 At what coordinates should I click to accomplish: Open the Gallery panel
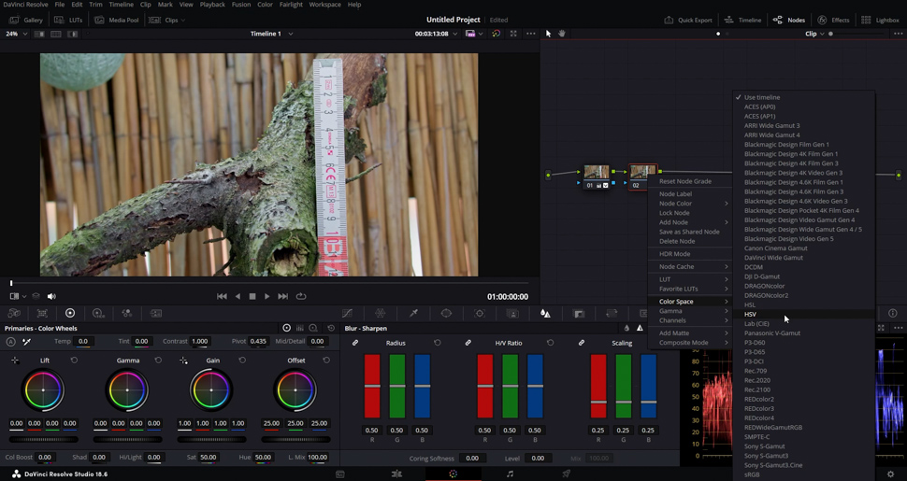pos(26,20)
